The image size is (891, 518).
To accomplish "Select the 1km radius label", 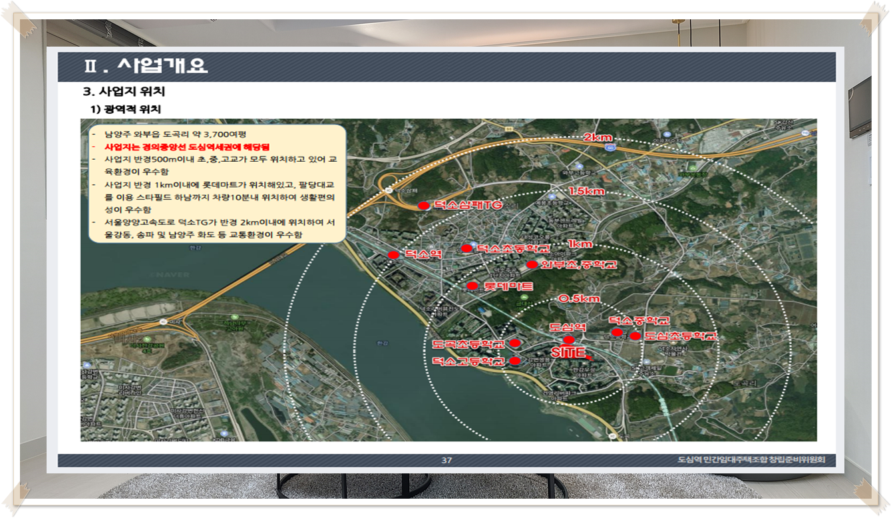I will [x=580, y=244].
